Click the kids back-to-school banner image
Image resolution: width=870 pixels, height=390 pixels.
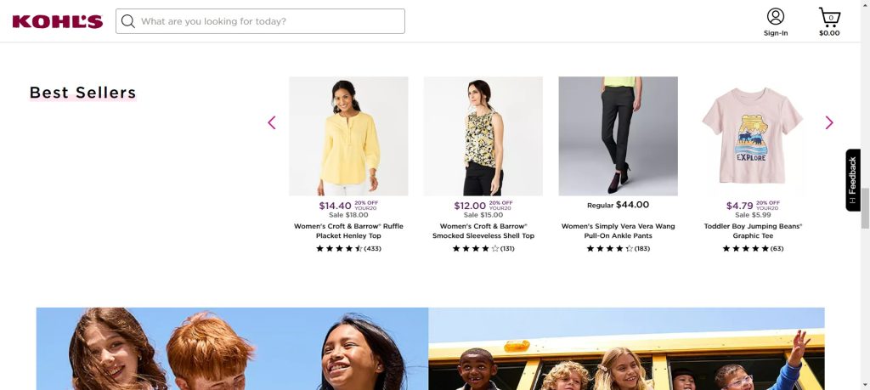click(430, 348)
